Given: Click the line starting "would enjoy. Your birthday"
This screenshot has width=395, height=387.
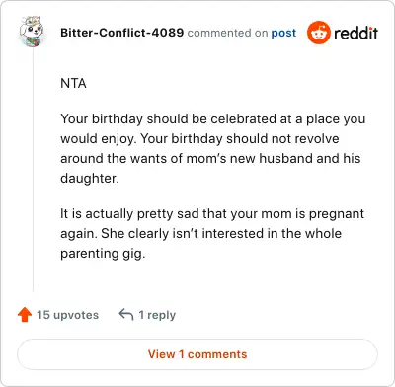Looking at the screenshot, I should pos(199,139).
